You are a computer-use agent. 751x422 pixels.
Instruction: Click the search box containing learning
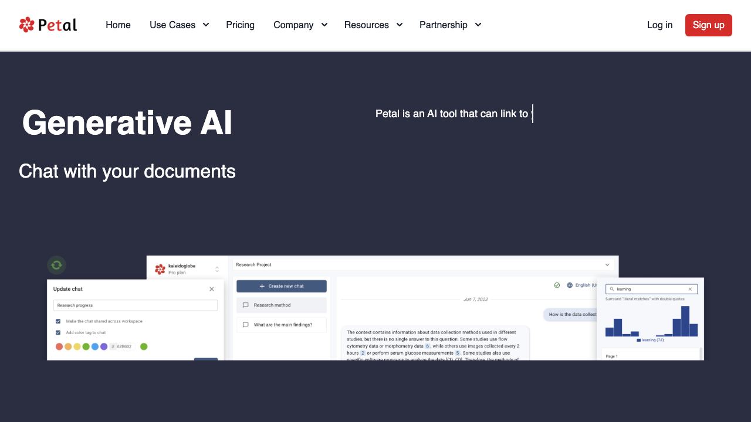tap(651, 289)
